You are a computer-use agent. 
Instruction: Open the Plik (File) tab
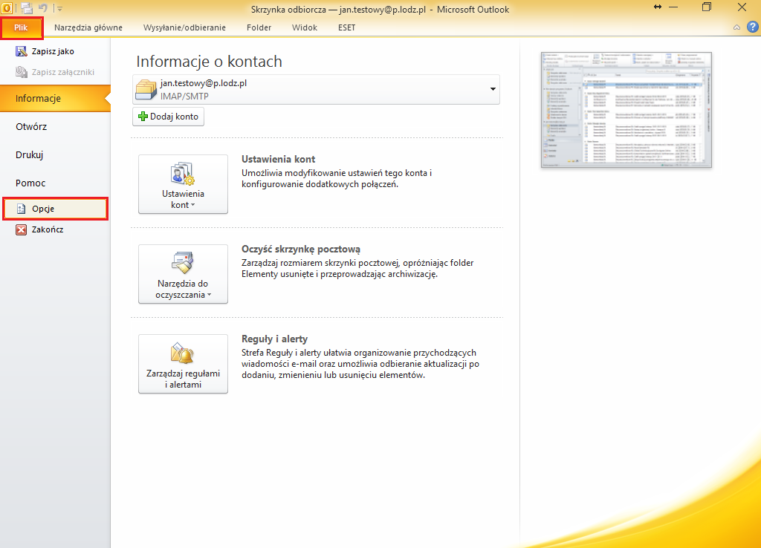click(x=22, y=27)
